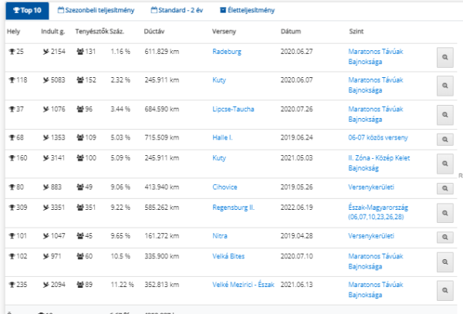
Task: Open Versenykerületi link in Cihovice row
Action: tap(371, 187)
